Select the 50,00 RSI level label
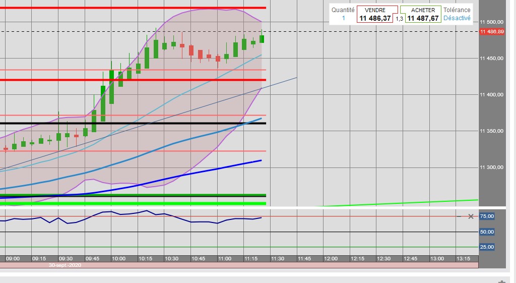The image size is (516, 283). pyautogui.click(x=487, y=232)
